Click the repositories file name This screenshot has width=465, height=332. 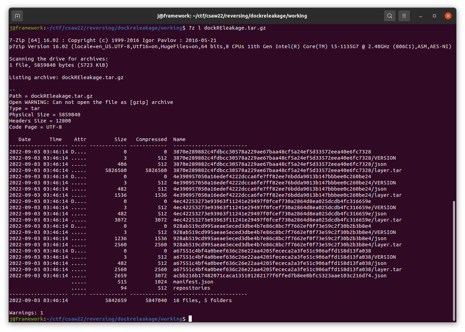(x=191, y=288)
